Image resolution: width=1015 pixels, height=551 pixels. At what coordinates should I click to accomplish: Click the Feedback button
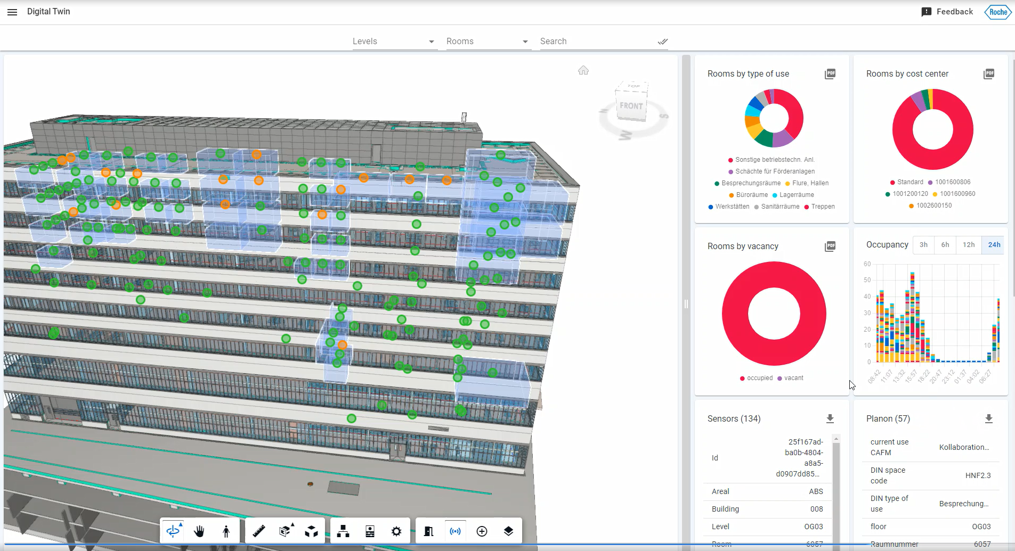tap(947, 12)
